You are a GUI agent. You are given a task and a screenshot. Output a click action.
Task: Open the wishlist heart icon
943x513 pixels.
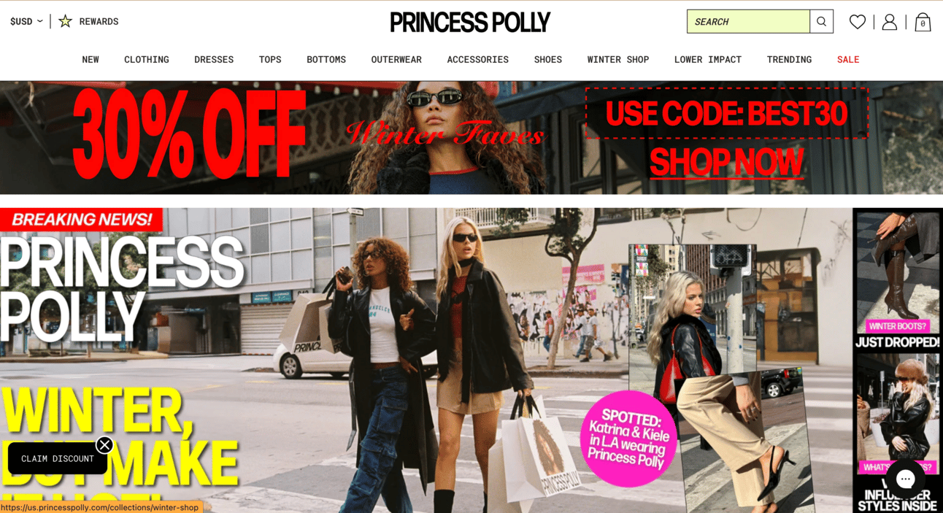pos(858,22)
